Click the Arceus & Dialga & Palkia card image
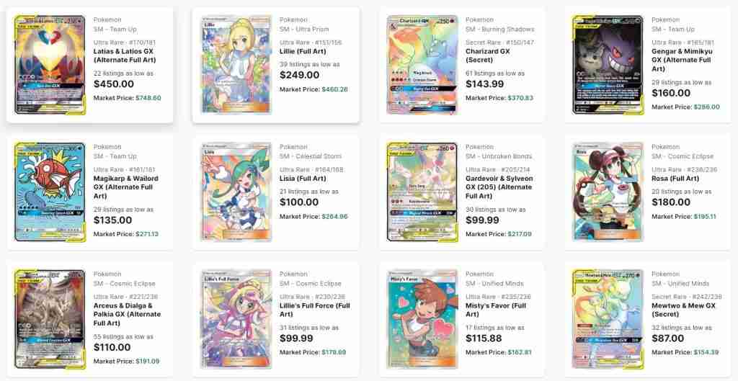 click(x=50, y=318)
